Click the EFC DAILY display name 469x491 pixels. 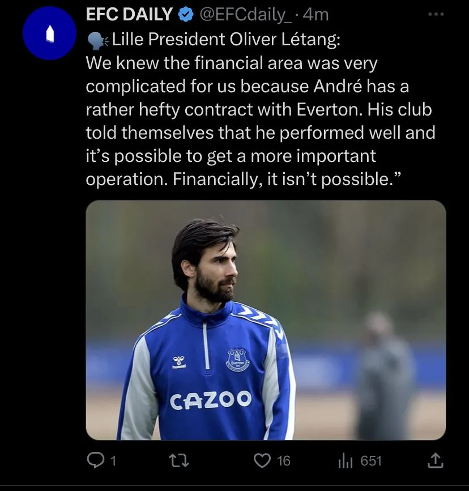[129, 15]
